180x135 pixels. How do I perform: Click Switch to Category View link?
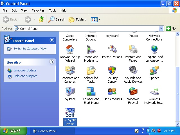[x=30, y=49]
